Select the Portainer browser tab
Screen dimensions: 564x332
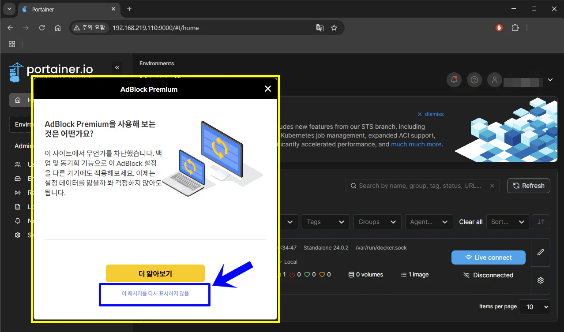[x=69, y=9]
